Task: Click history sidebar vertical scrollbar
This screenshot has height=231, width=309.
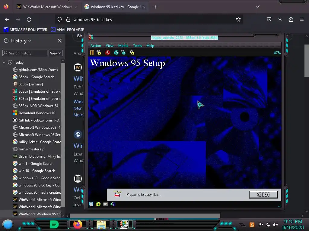Action: (x=63, y=134)
